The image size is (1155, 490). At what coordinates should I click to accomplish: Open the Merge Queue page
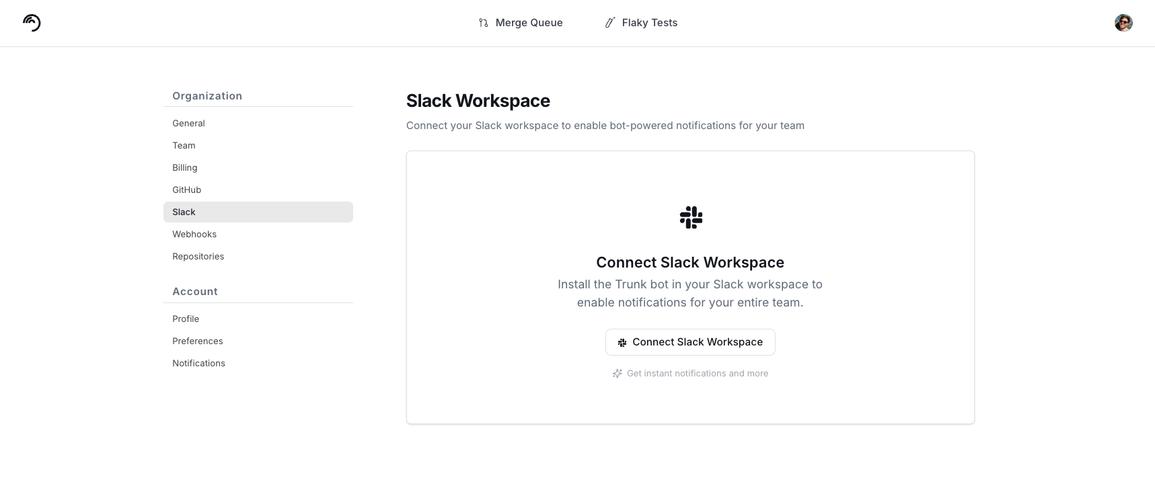(529, 23)
